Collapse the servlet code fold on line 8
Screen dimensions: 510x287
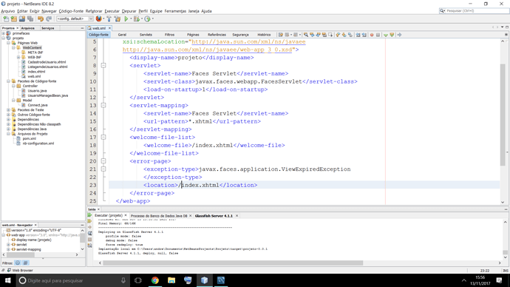click(x=103, y=65)
